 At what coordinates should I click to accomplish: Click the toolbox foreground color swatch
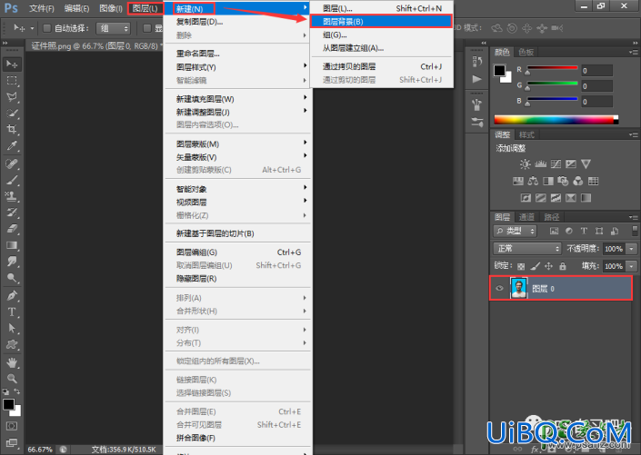point(8,404)
